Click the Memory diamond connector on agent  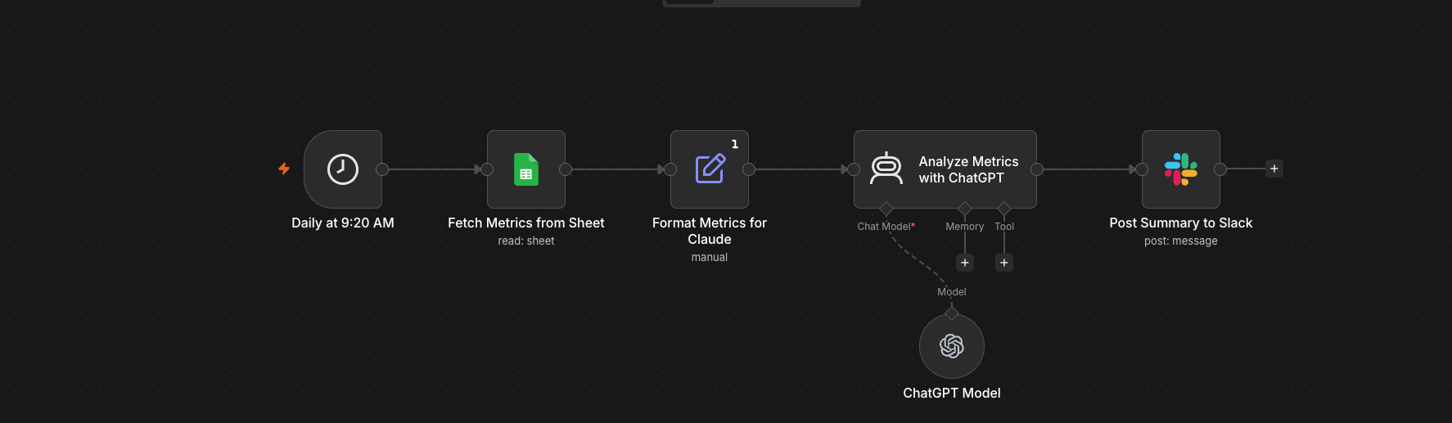[965, 209]
